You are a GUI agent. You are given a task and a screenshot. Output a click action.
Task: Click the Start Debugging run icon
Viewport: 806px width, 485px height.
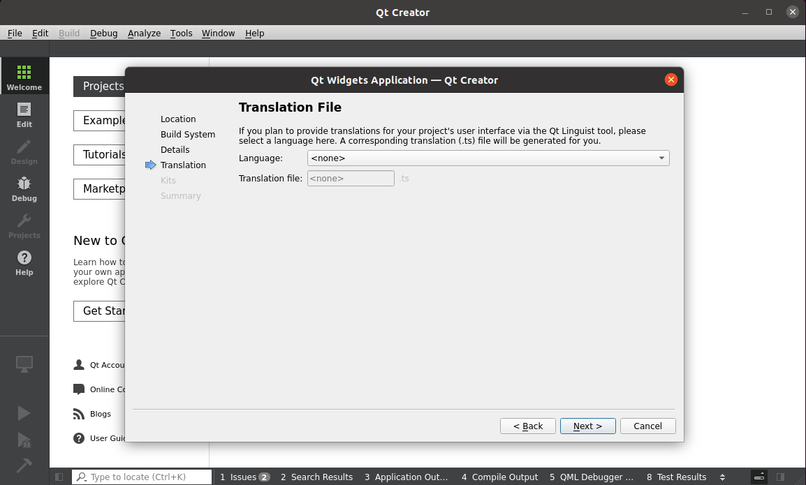click(24, 440)
